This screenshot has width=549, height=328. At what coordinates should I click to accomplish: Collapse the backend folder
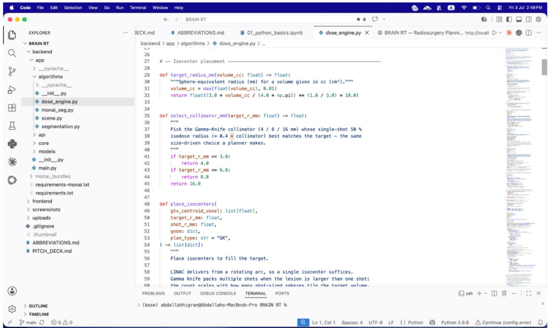(x=42, y=52)
